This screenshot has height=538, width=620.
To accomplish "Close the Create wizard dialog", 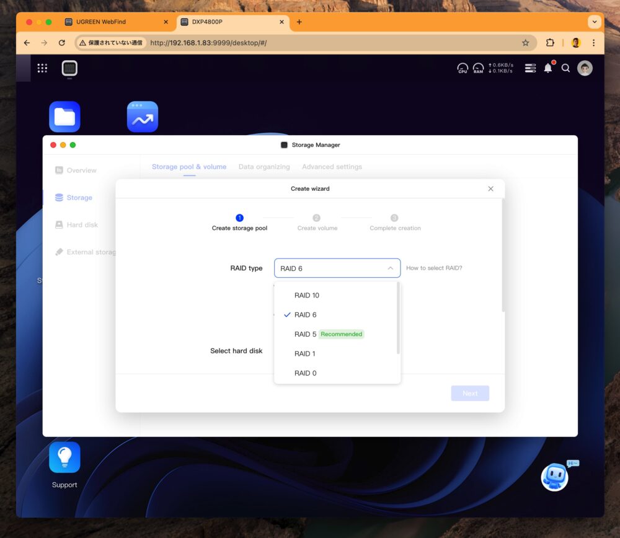I will 490,188.
